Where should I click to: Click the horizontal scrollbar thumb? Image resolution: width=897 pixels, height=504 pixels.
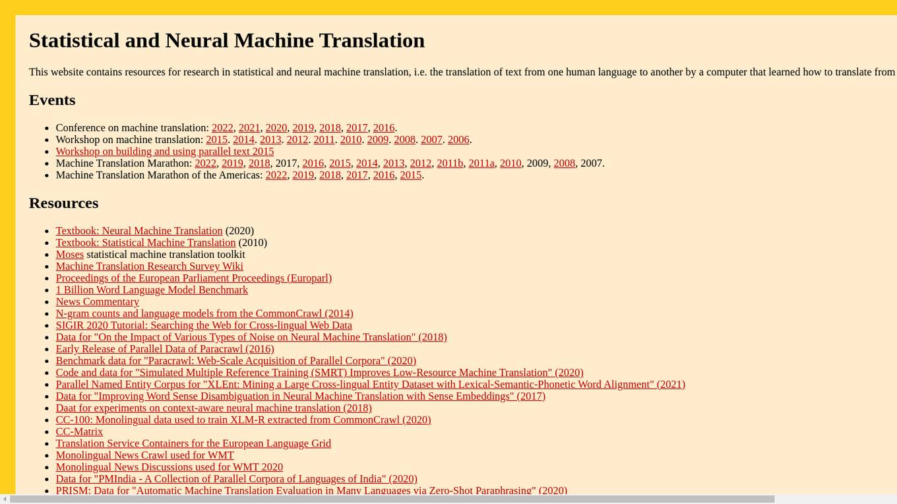point(392,499)
